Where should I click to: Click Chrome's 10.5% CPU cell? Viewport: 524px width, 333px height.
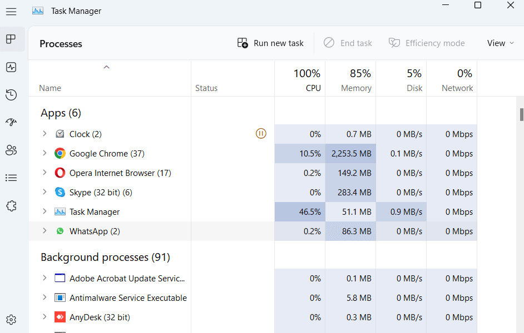click(300, 153)
